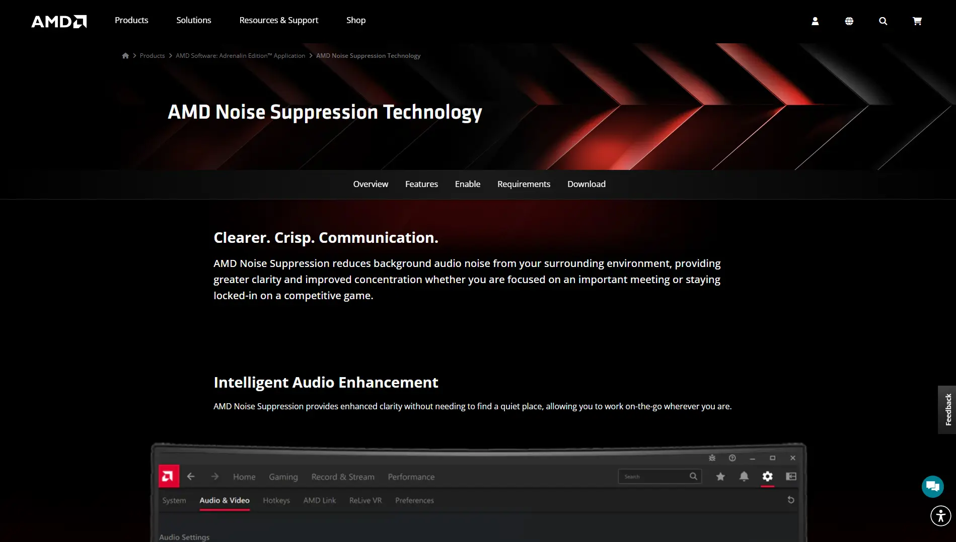The image size is (956, 542).
Task: Click the 'Audio Settings' label in Adrenalin
Action: click(184, 537)
